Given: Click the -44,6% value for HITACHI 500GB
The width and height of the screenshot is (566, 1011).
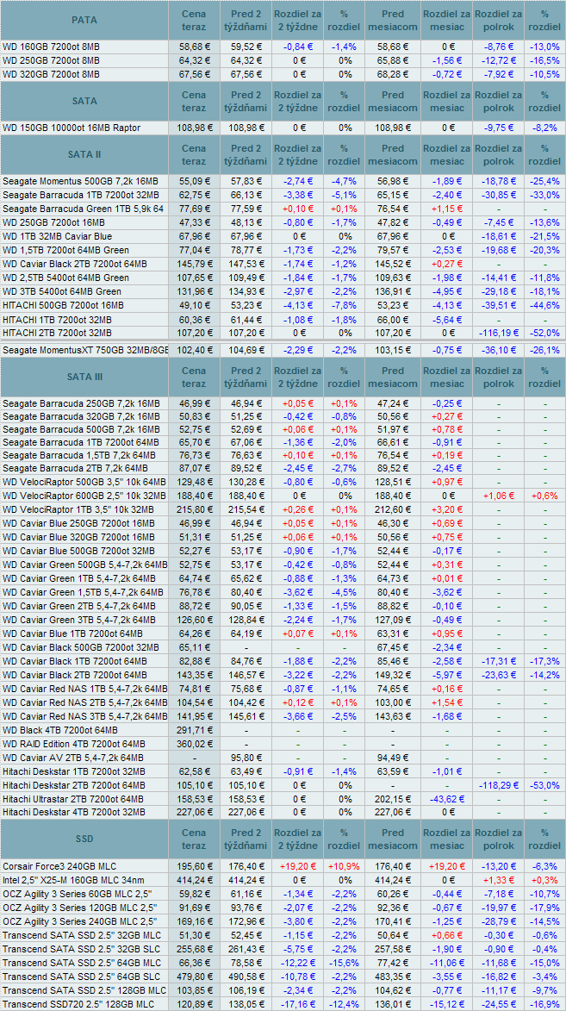Looking at the screenshot, I should click(x=544, y=305).
